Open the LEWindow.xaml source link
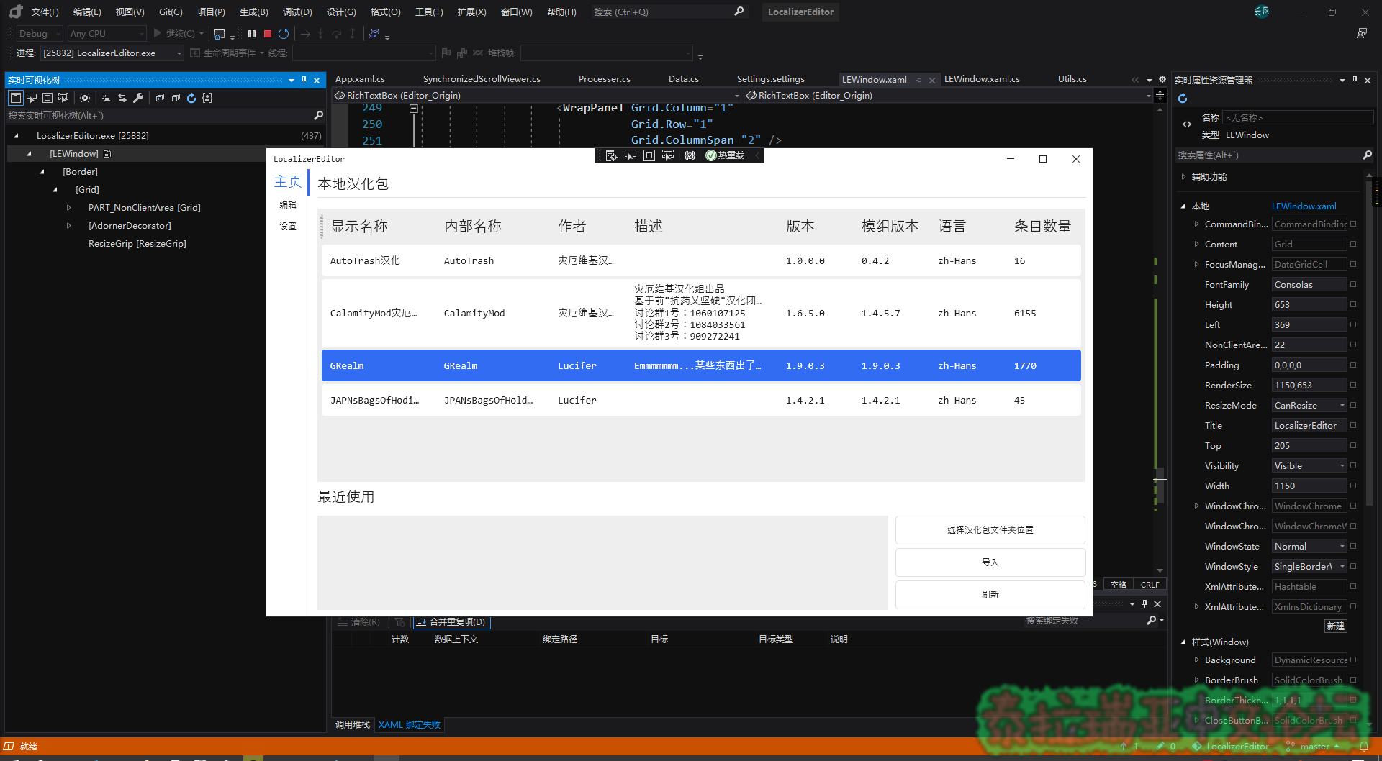This screenshot has height=761, width=1382. point(1304,206)
